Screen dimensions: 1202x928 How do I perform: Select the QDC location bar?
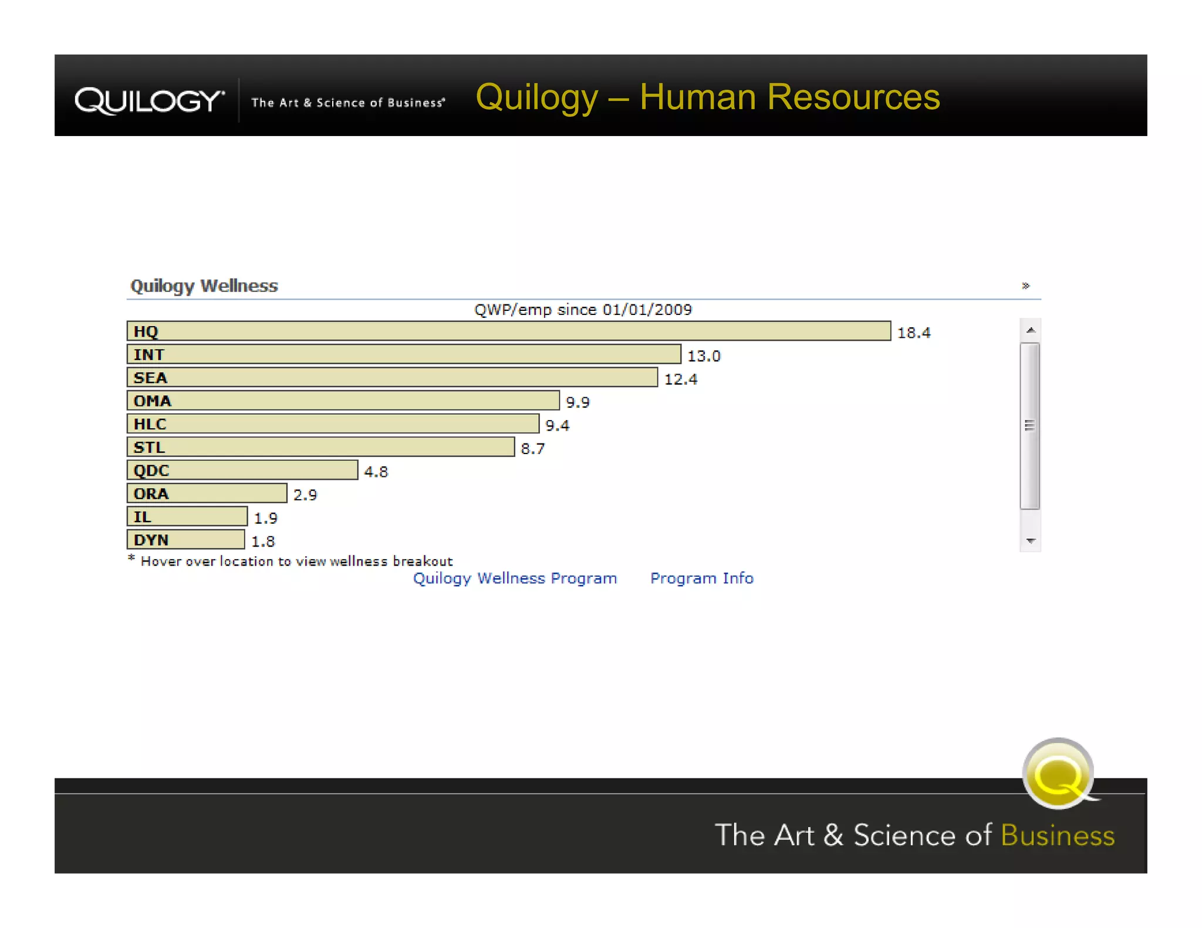pyautogui.click(x=242, y=470)
